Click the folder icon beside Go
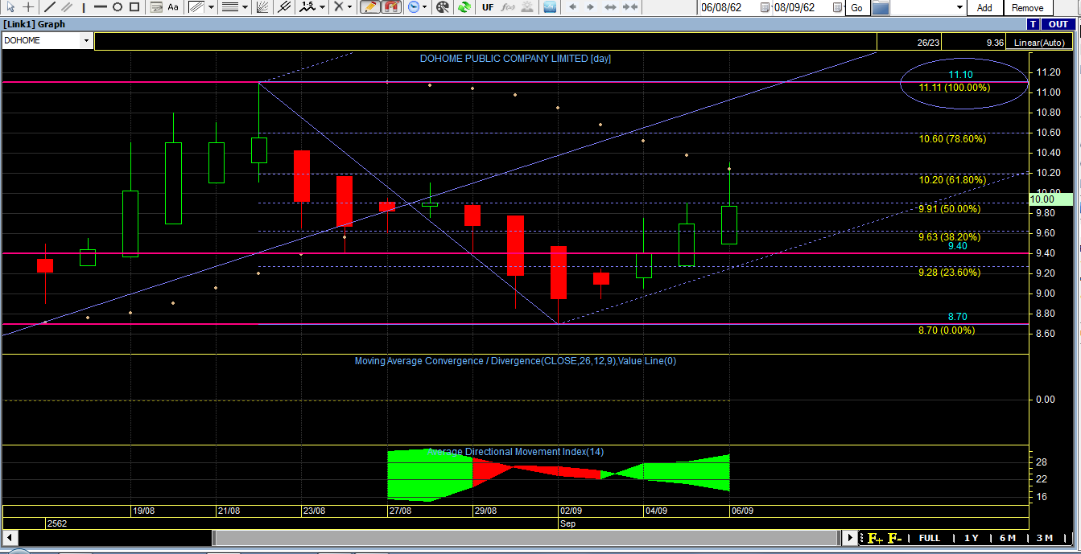The width and height of the screenshot is (1081, 554). click(x=881, y=7)
